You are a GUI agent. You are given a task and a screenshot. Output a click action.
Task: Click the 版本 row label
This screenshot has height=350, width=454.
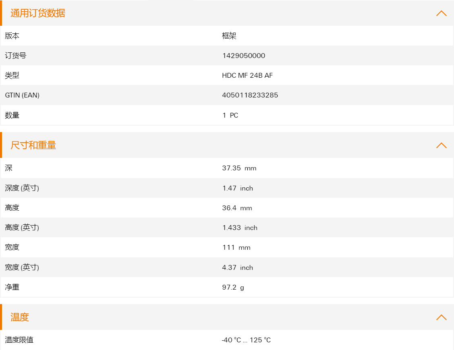[x=12, y=36]
